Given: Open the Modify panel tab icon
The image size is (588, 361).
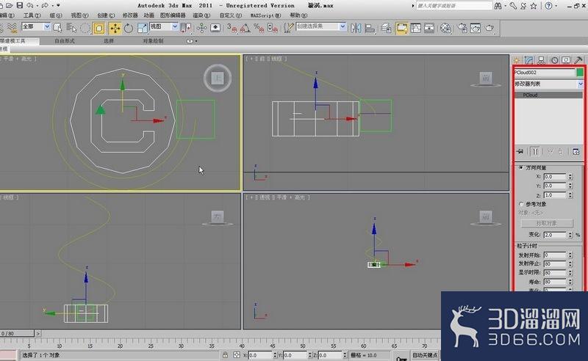Looking at the screenshot, I should (528, 60).
